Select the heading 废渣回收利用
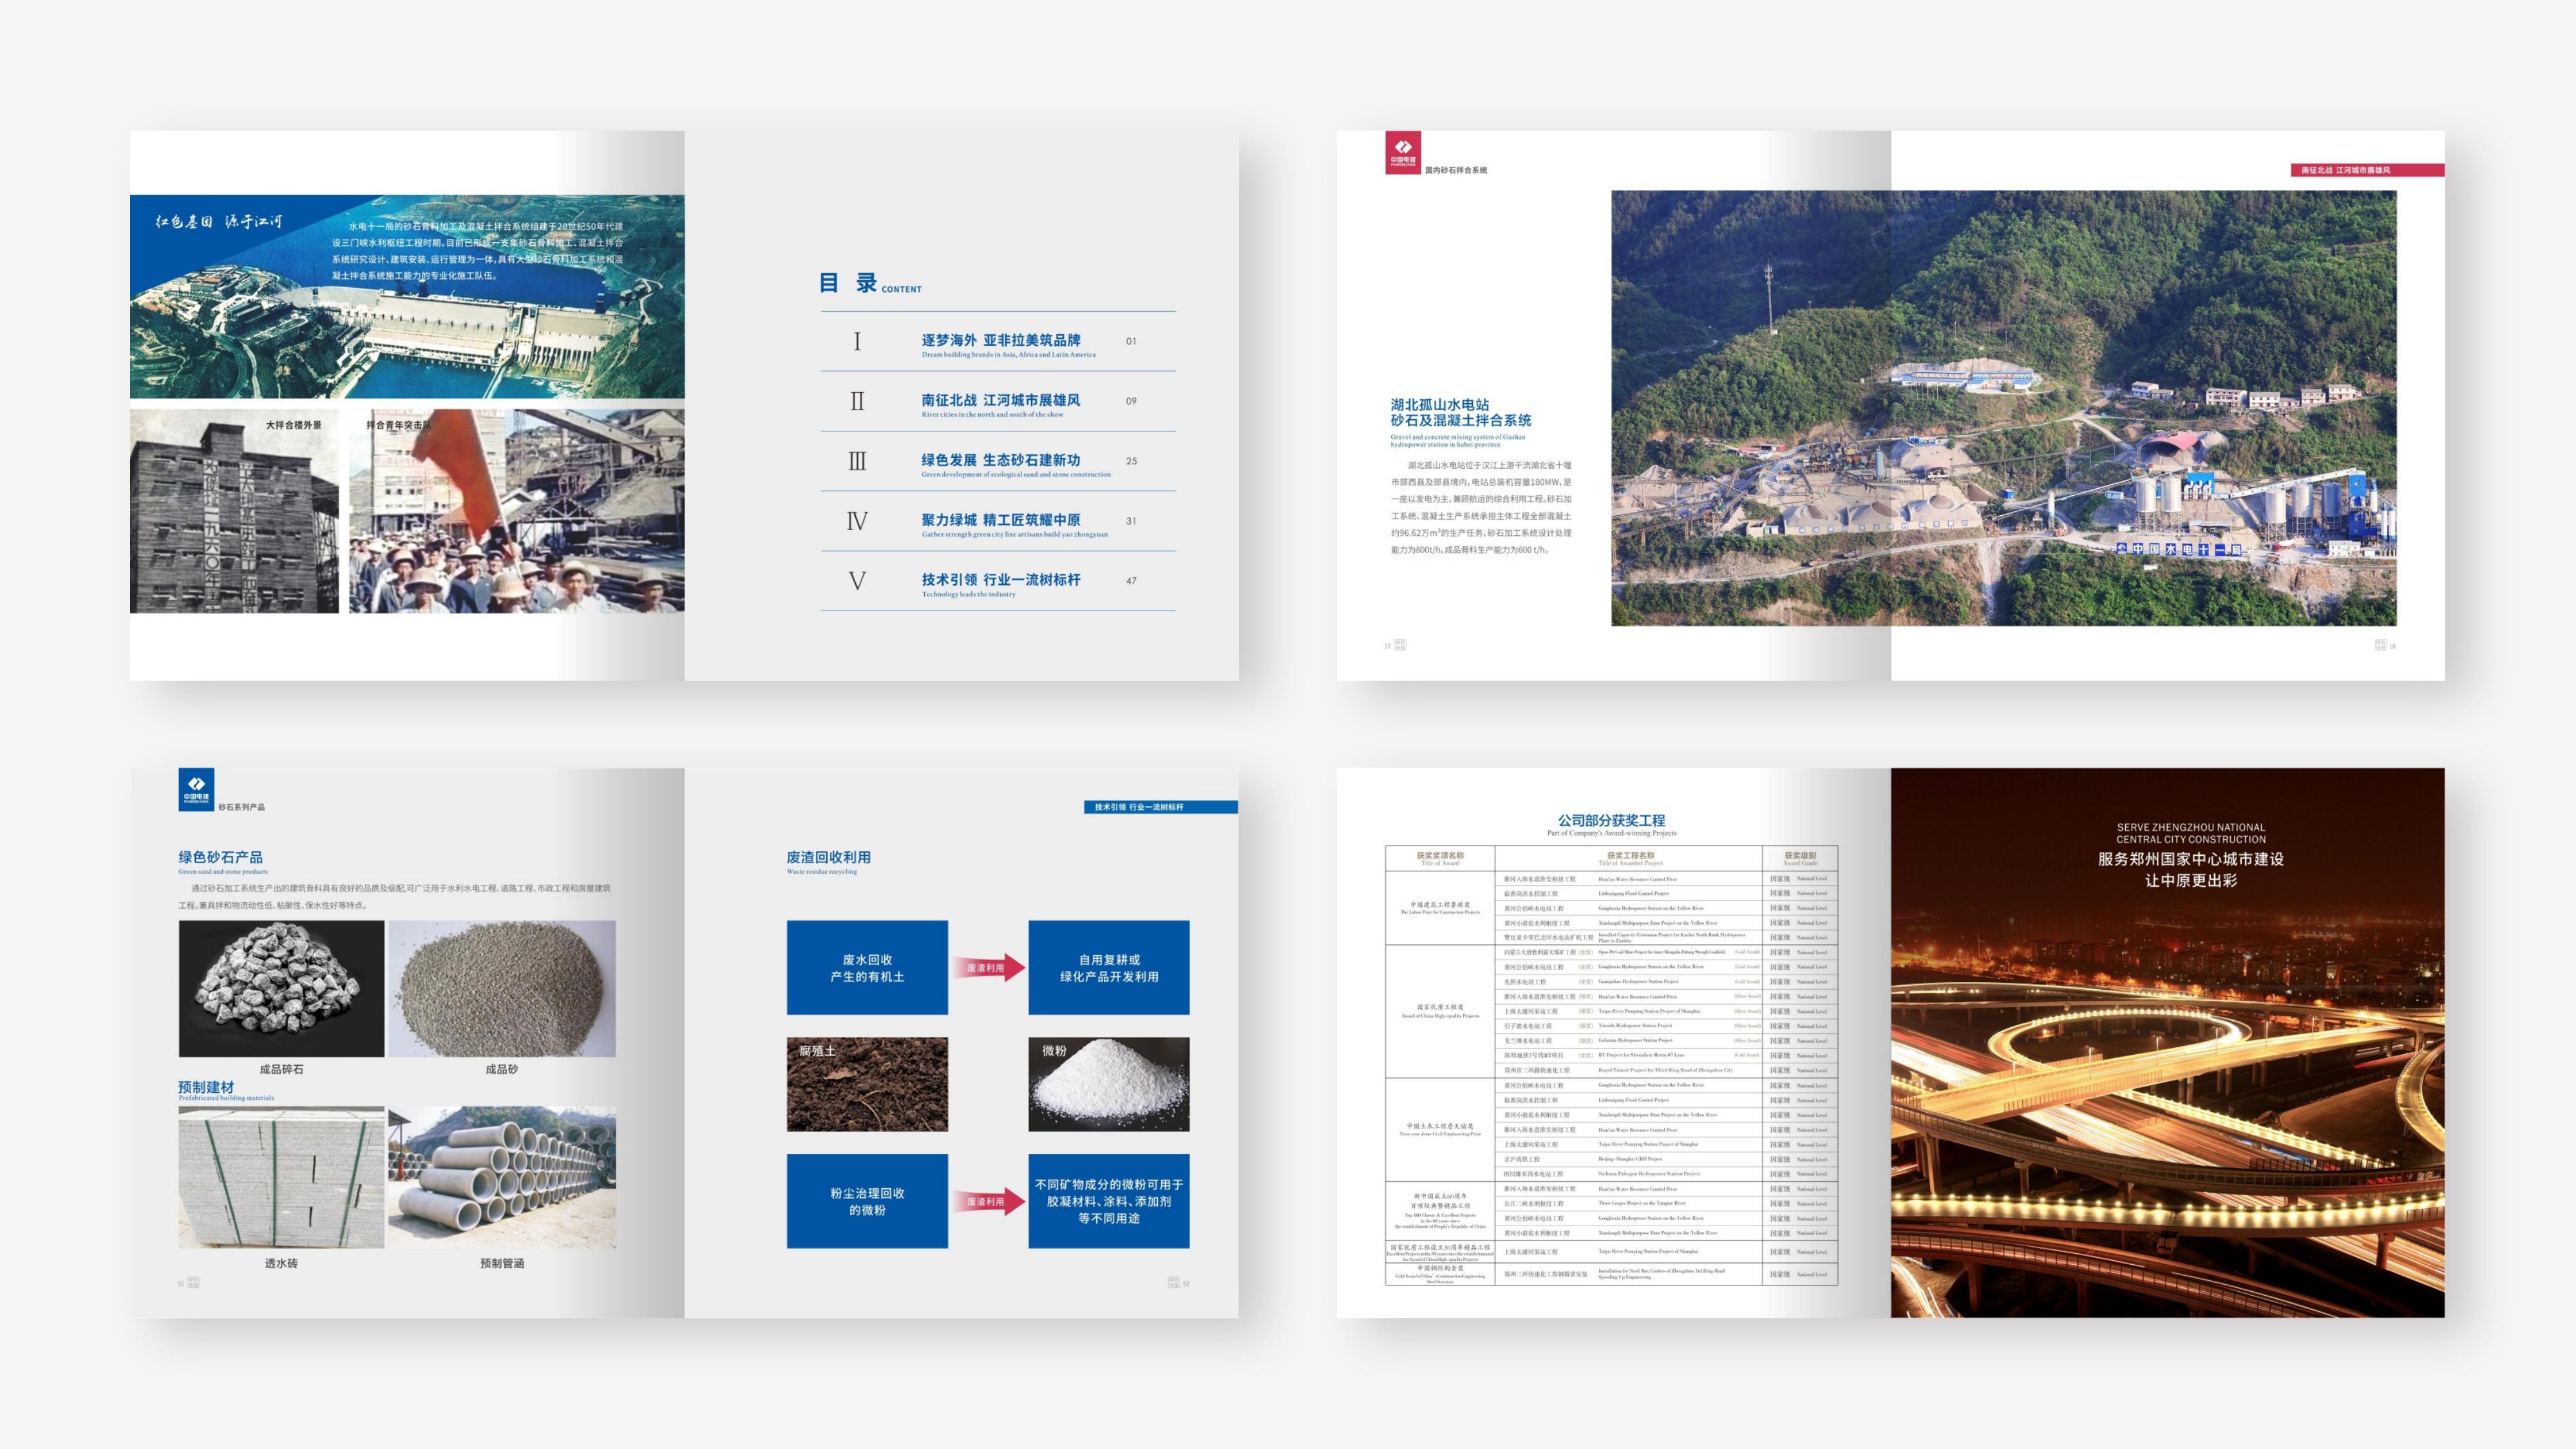 tap(828, 857)
